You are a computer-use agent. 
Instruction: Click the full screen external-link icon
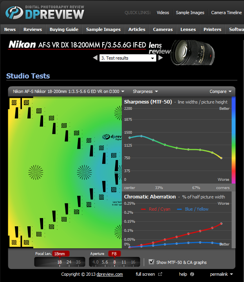[160, 274]
